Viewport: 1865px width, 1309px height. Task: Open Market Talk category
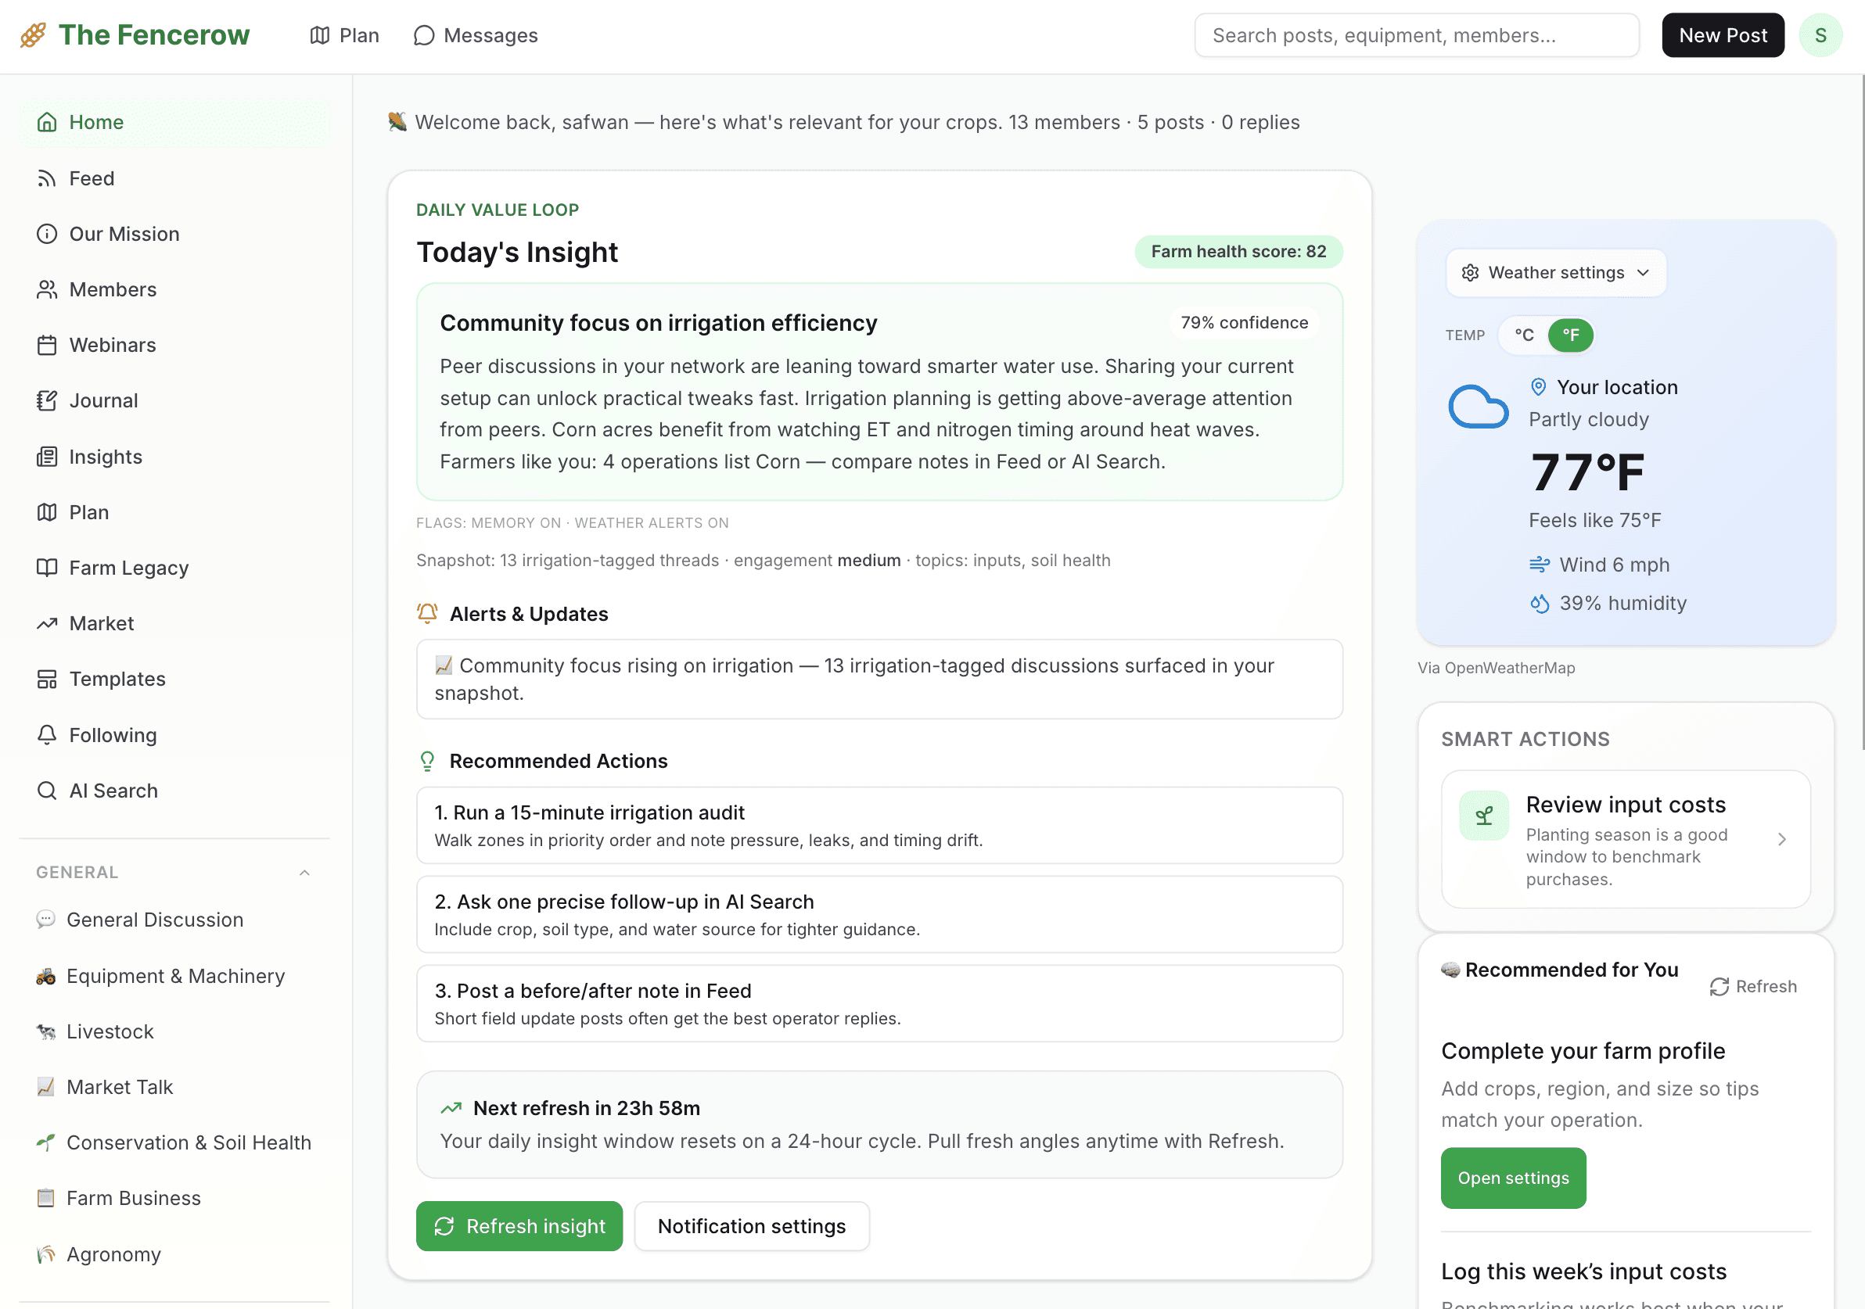pos(174,1087)
